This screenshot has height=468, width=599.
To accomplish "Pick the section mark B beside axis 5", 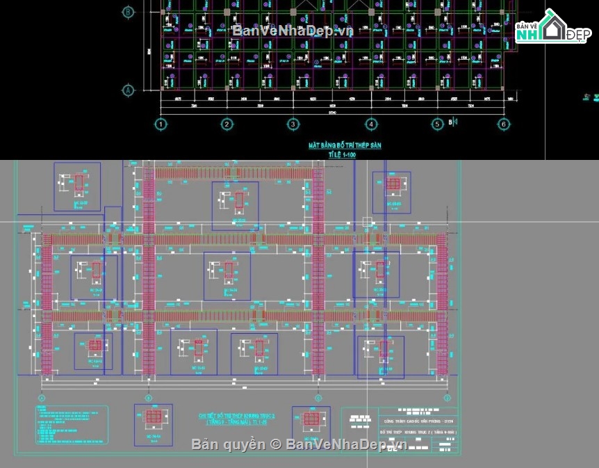I will pyautogui.click(x=452, y=122).
